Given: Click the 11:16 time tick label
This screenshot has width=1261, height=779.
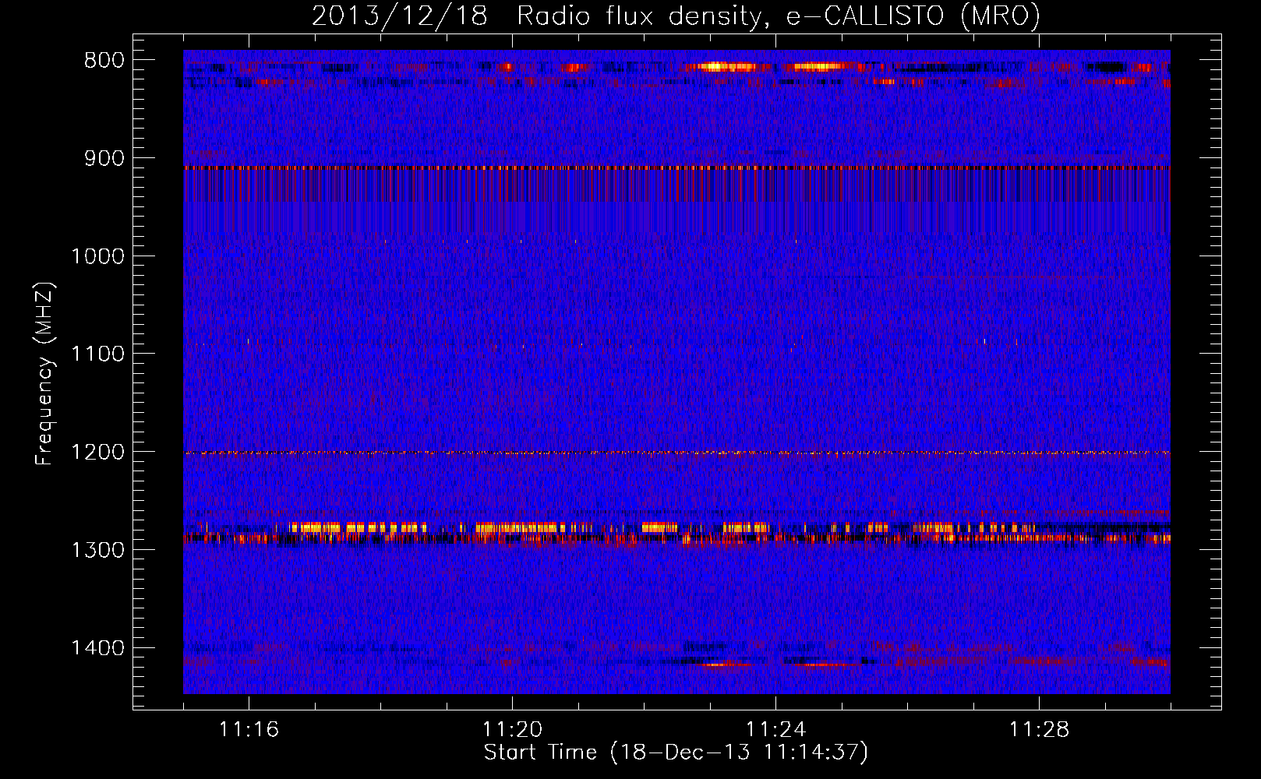Looking at the screenshot, I should tap(249, 730).
